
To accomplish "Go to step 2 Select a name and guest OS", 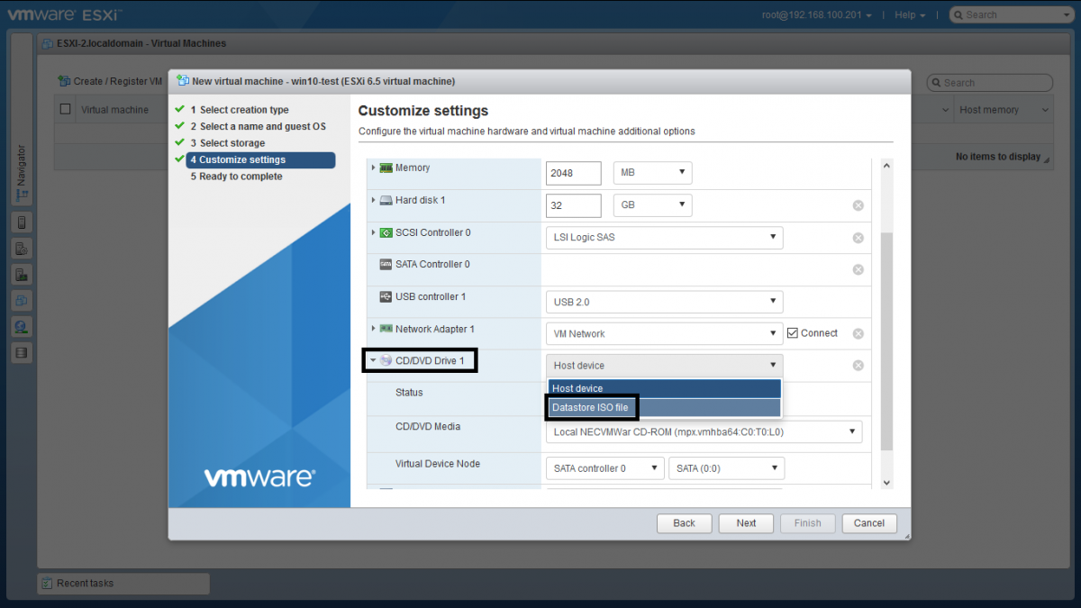I will [x=258, y=126].
